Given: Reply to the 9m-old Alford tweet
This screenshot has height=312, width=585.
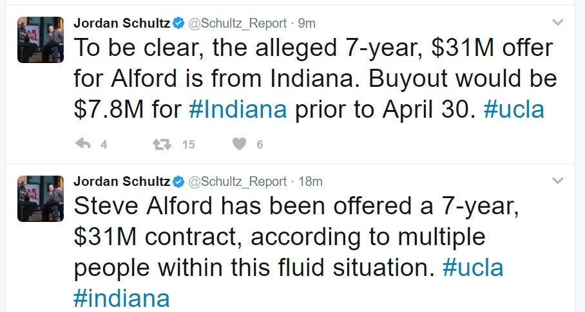Looking at the screenshot, I should pos(82,144).
